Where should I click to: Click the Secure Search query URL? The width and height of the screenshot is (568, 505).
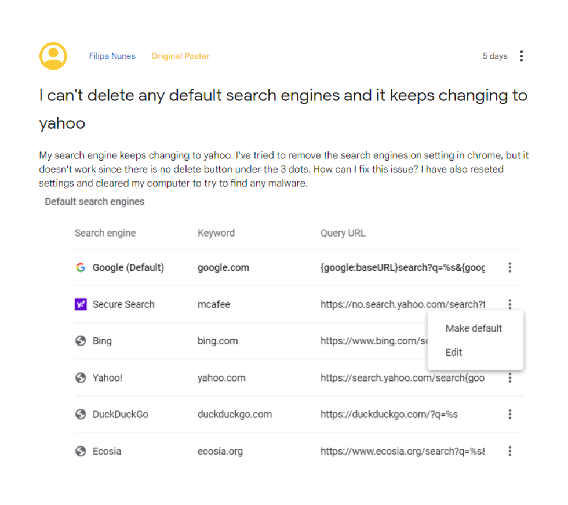402,304
